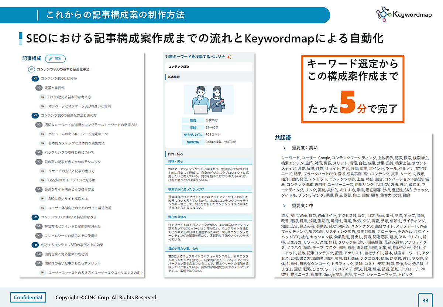Screen dimensions: 443x307
Task: Click the 21〜60才 age value
Action: [212, 127]
